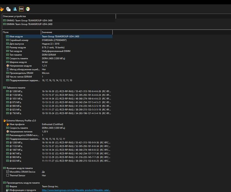Open the OSD panel toolbar icon
This screenshot has width=231, height=192.
click(x=21, y=9)
